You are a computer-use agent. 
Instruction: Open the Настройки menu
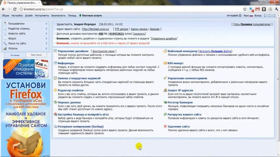tap(17, 16)
